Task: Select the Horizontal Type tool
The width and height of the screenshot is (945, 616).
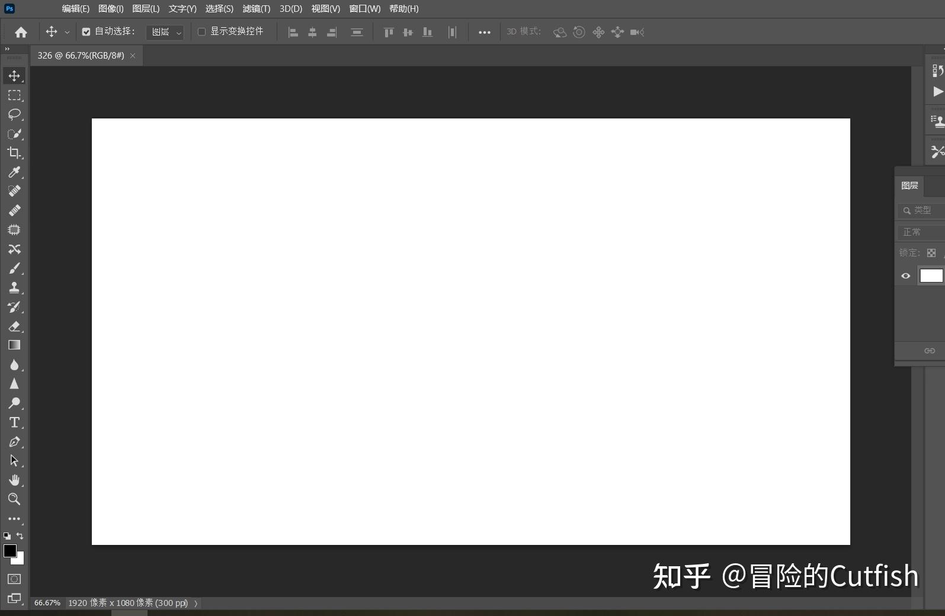Action: 14,422
